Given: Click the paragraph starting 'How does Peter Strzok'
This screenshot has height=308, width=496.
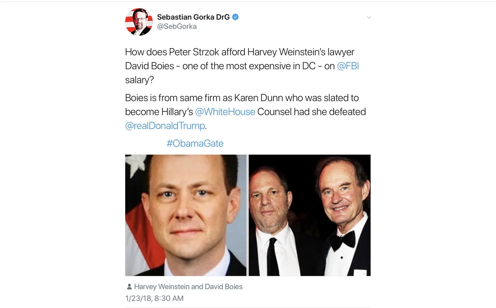Looking at the screenshot, I should (242, 66).
